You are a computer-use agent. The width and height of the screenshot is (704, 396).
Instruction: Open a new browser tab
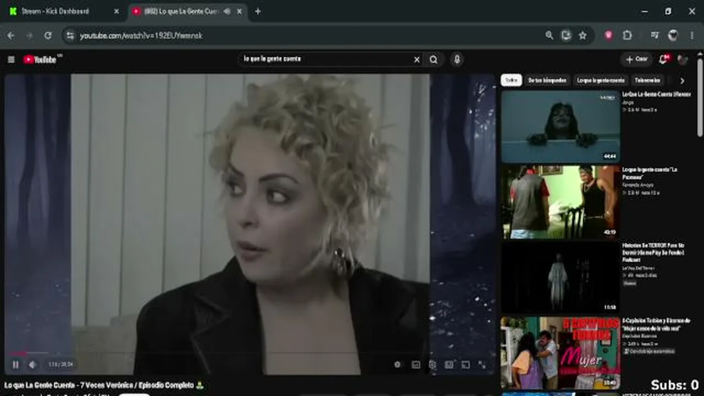[x=257, y=11]
